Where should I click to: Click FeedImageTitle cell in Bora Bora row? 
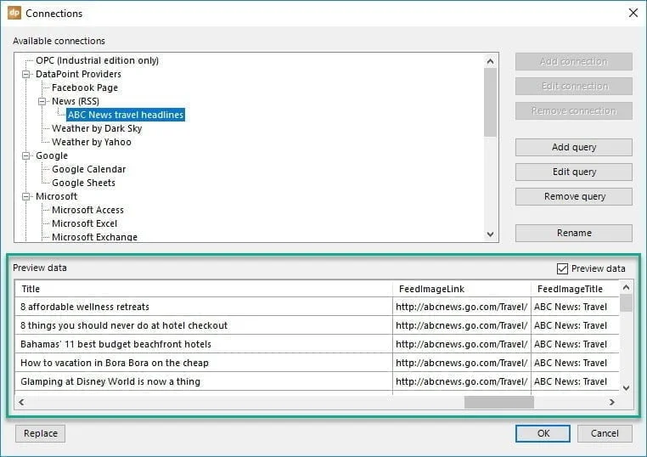575,363
